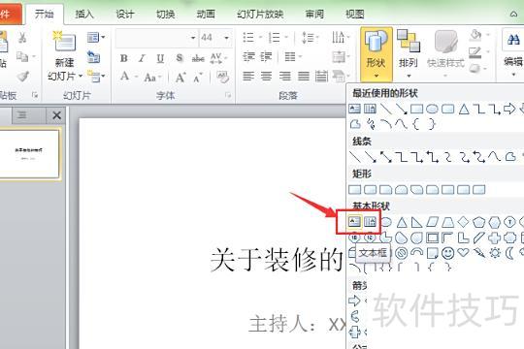Image resolution: width=524 pixels, height=349 pixels.
Task: Close the slide thumbnail pane
Action: point(57,115)
